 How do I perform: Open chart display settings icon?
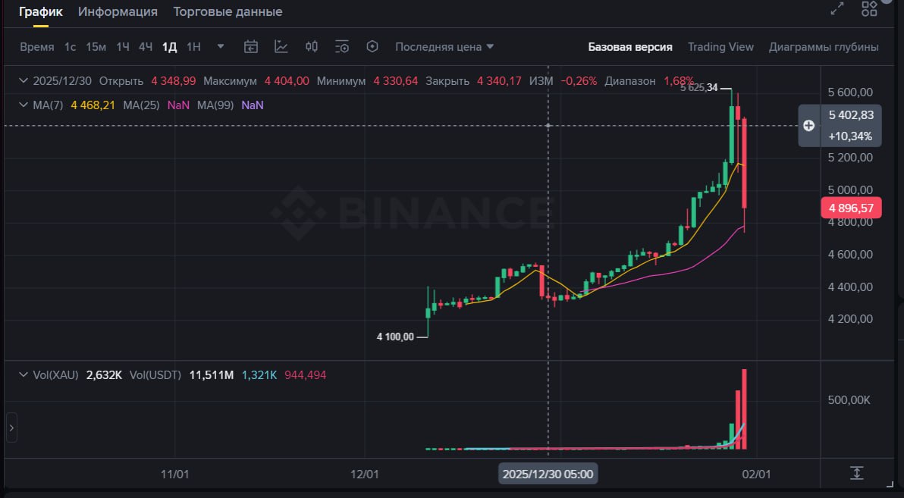click(342, 47)
